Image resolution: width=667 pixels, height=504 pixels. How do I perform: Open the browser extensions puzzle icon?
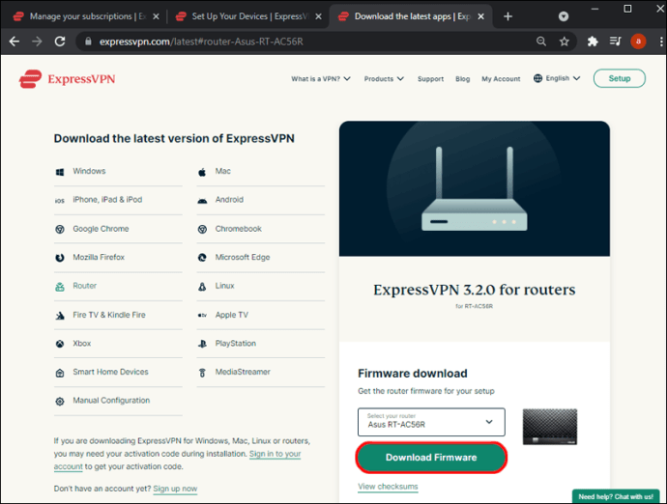[x=593, y=42]
